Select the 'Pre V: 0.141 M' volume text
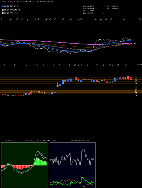This screenshot has width=142, height=188. [112, 9]
